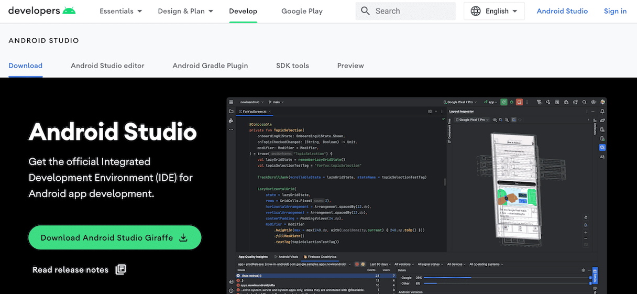Open the English language selector
Image resolution: width=637 pixels, height=294 pixels.
pyautogui.click(x=494, y=11)
